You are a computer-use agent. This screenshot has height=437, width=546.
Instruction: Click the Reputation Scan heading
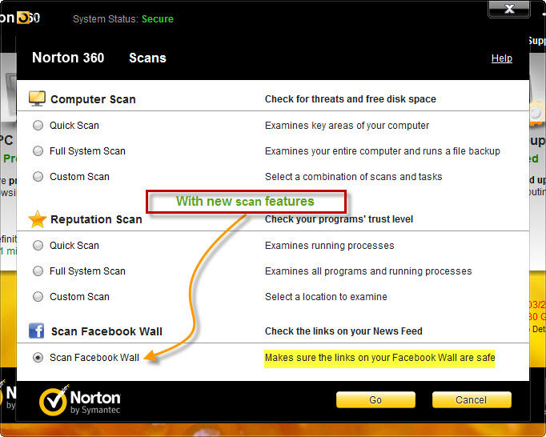pyautogui.click(x=96, y=219)
